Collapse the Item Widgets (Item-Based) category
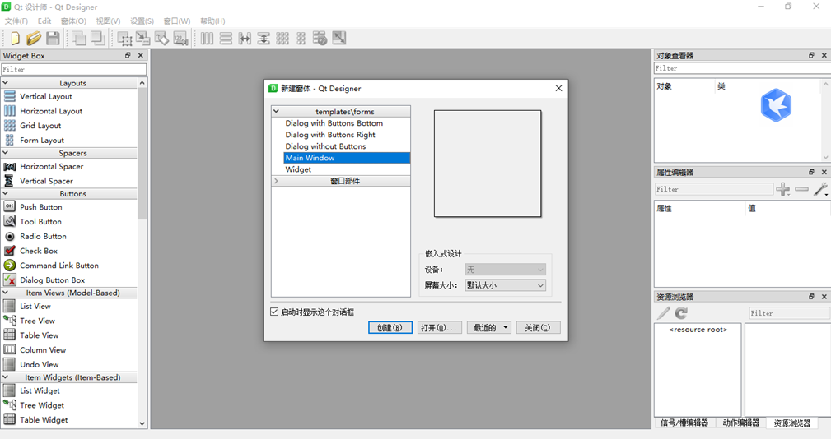This screenshot has width=831, height=439. click(x=5, y=377)
